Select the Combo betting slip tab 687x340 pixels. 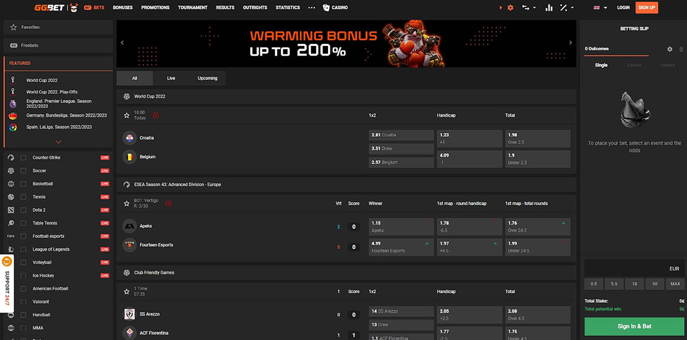tap(634, 65)
